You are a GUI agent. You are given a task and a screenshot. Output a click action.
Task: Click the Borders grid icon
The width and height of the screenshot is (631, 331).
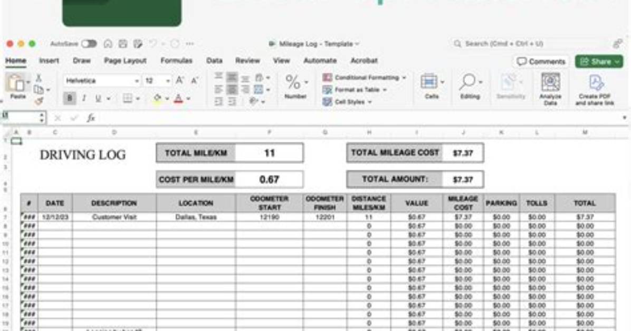(128, 98)
